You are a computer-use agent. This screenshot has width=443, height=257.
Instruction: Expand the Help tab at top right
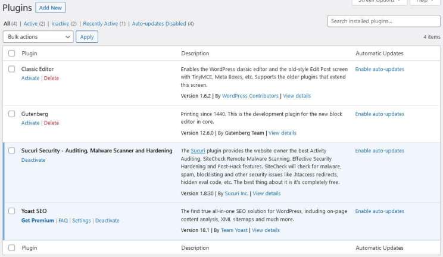(x=425, y=2)
